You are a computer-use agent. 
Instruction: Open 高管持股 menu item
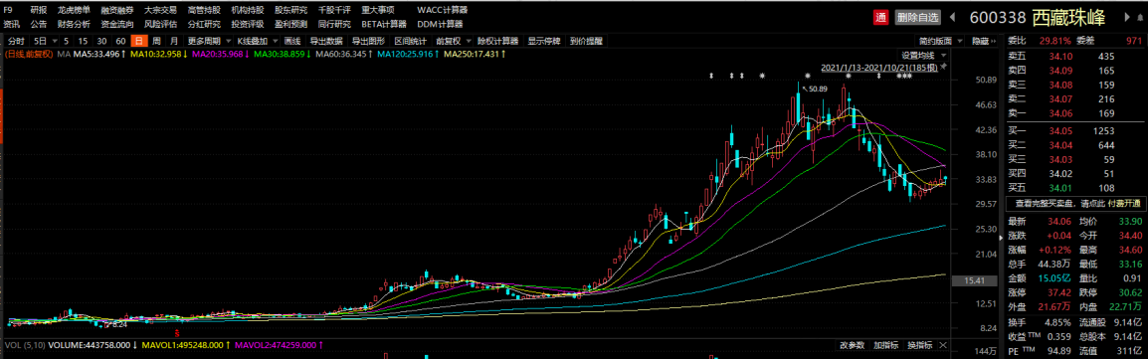point(204,10)
